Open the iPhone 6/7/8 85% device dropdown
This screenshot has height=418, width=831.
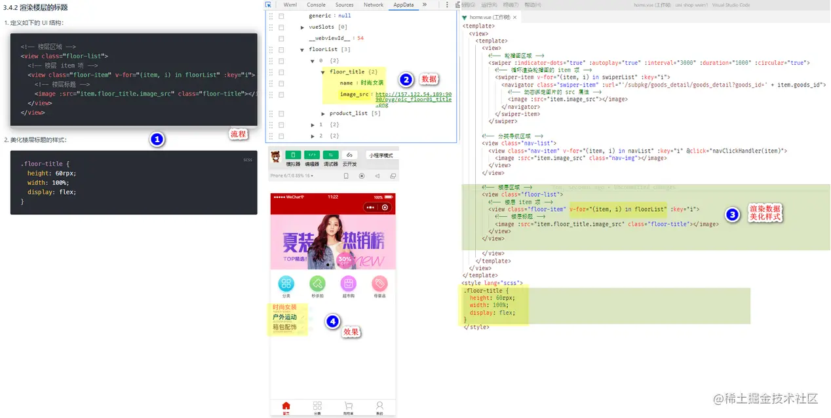click(x=293, y=176)
